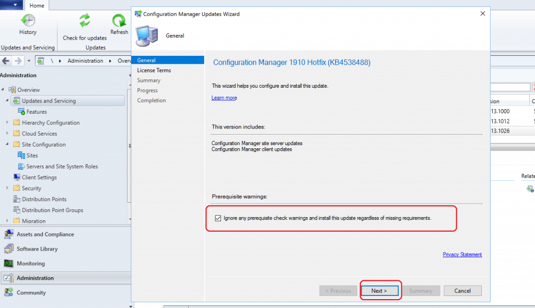Select the Security folder icon
535x308 pixels.
point(16,188)
